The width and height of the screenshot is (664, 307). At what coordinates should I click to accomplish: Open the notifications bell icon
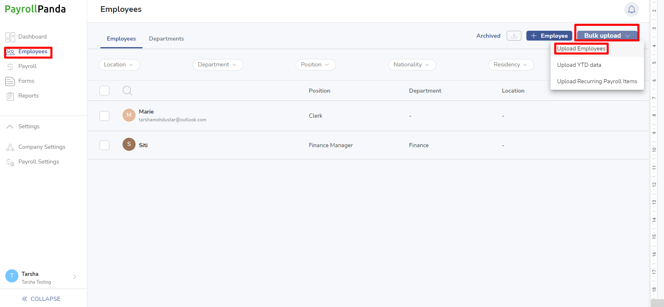[x=631, y=9]
